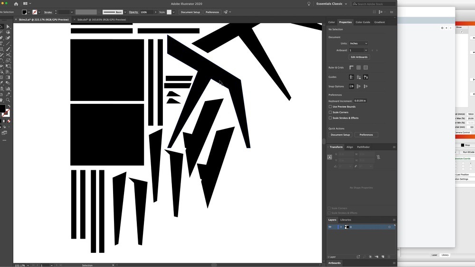475x267 pixels.
Task: Enable Use Preview Bounds checkbox
Action: click(x=330, y=106)
